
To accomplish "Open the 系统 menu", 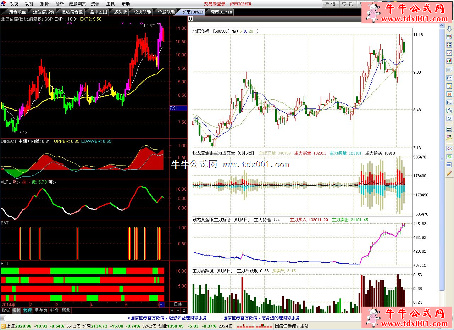I will [14, 4].
